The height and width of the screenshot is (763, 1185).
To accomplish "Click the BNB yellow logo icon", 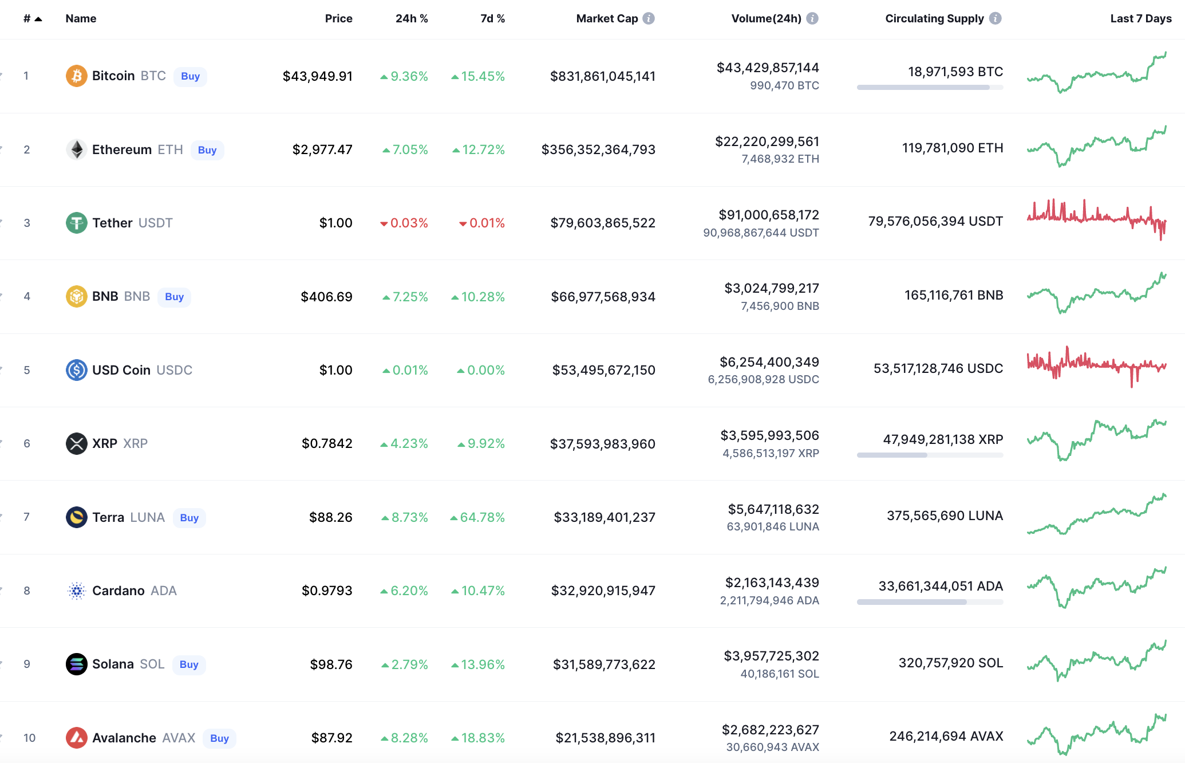I will (x=76, y=296).
